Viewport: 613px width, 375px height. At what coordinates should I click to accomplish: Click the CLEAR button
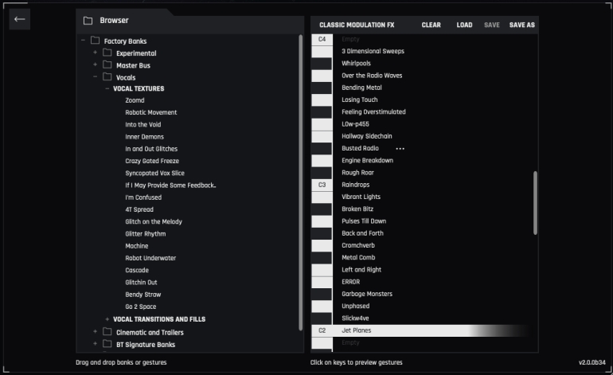point(431,25)
